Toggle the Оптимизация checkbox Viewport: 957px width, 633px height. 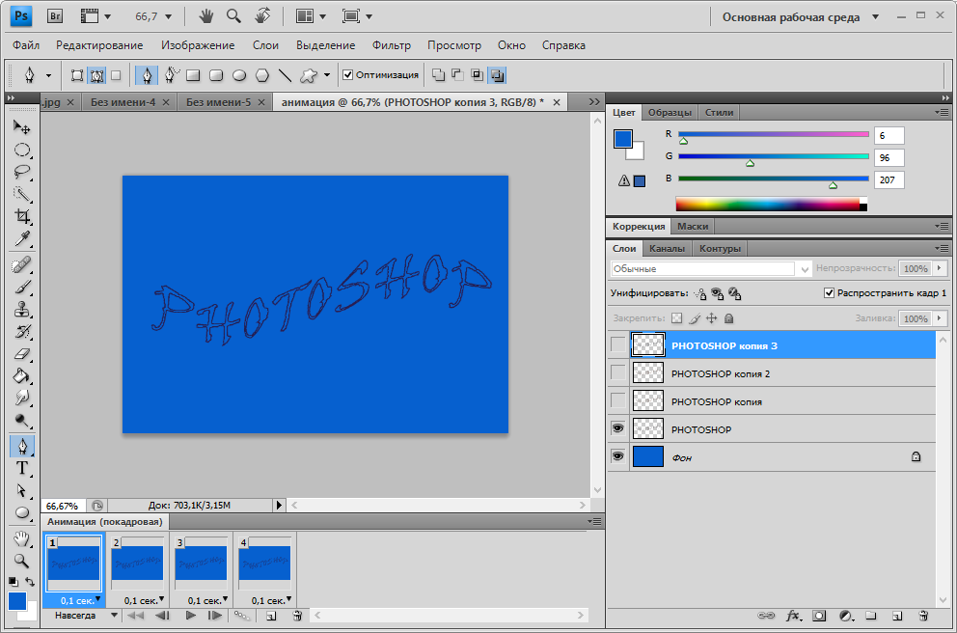coord(348,74)
